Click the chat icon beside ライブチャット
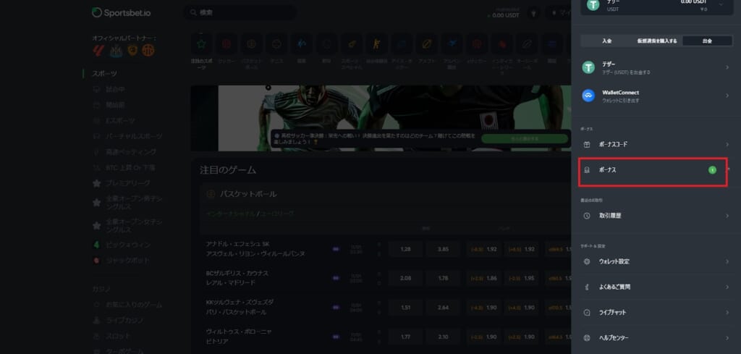This screenshot has width=741, height=354. pos(587,313)
